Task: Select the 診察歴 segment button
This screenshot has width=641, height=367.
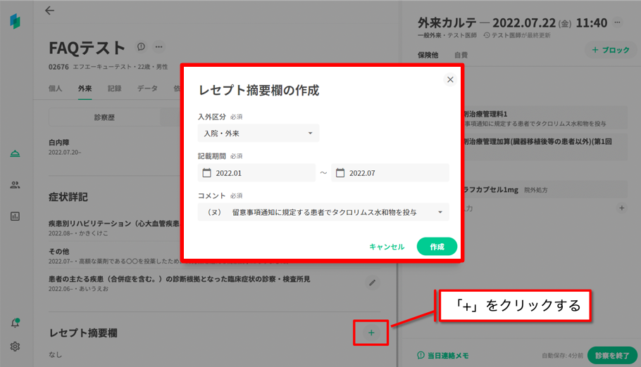Action: (x=104, y=117)
